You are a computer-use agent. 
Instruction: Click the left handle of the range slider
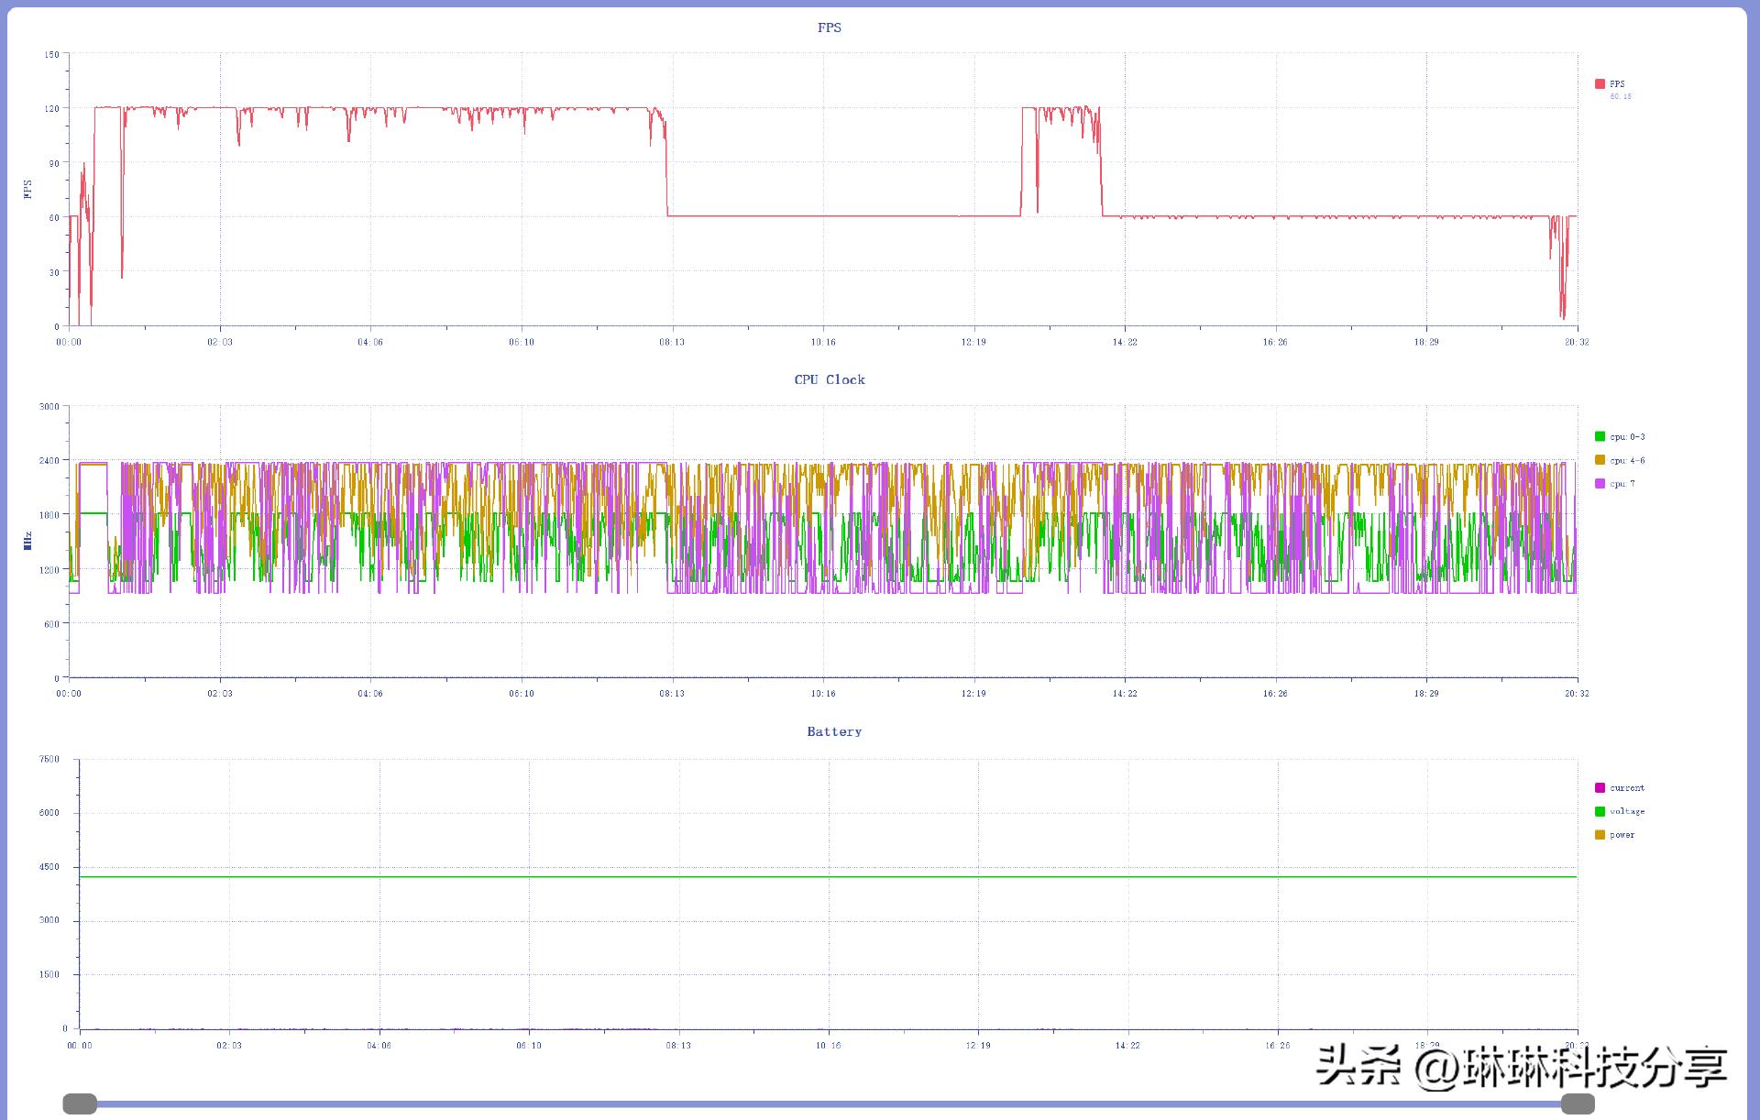pyautogui.click(x=80, y=1104)
